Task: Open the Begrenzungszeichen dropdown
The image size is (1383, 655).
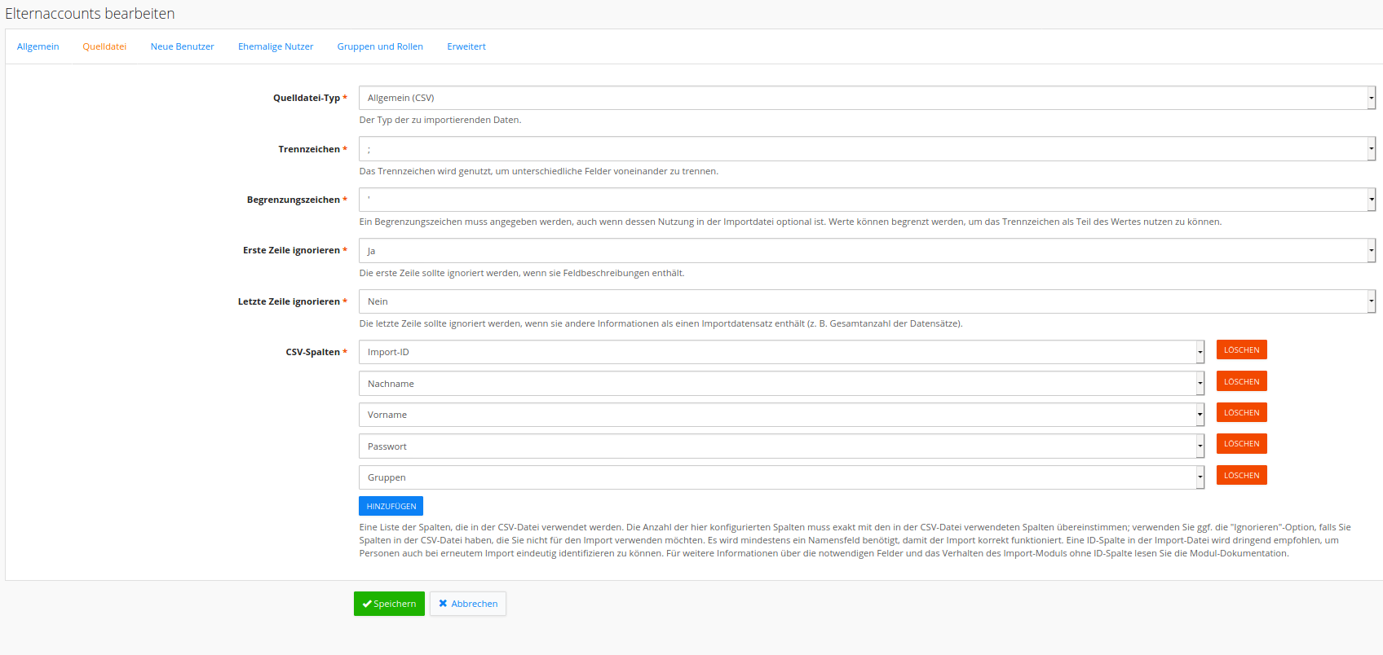Action: (x=866, y=200)
